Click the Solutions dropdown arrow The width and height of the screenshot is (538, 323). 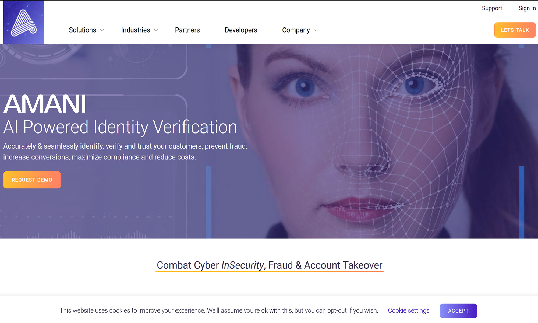pyautogui.click(x=102, y=30)
